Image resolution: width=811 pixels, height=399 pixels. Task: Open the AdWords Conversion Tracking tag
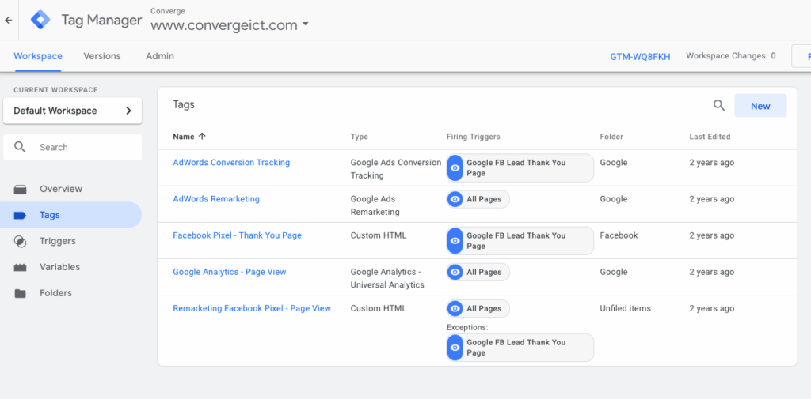231,163
